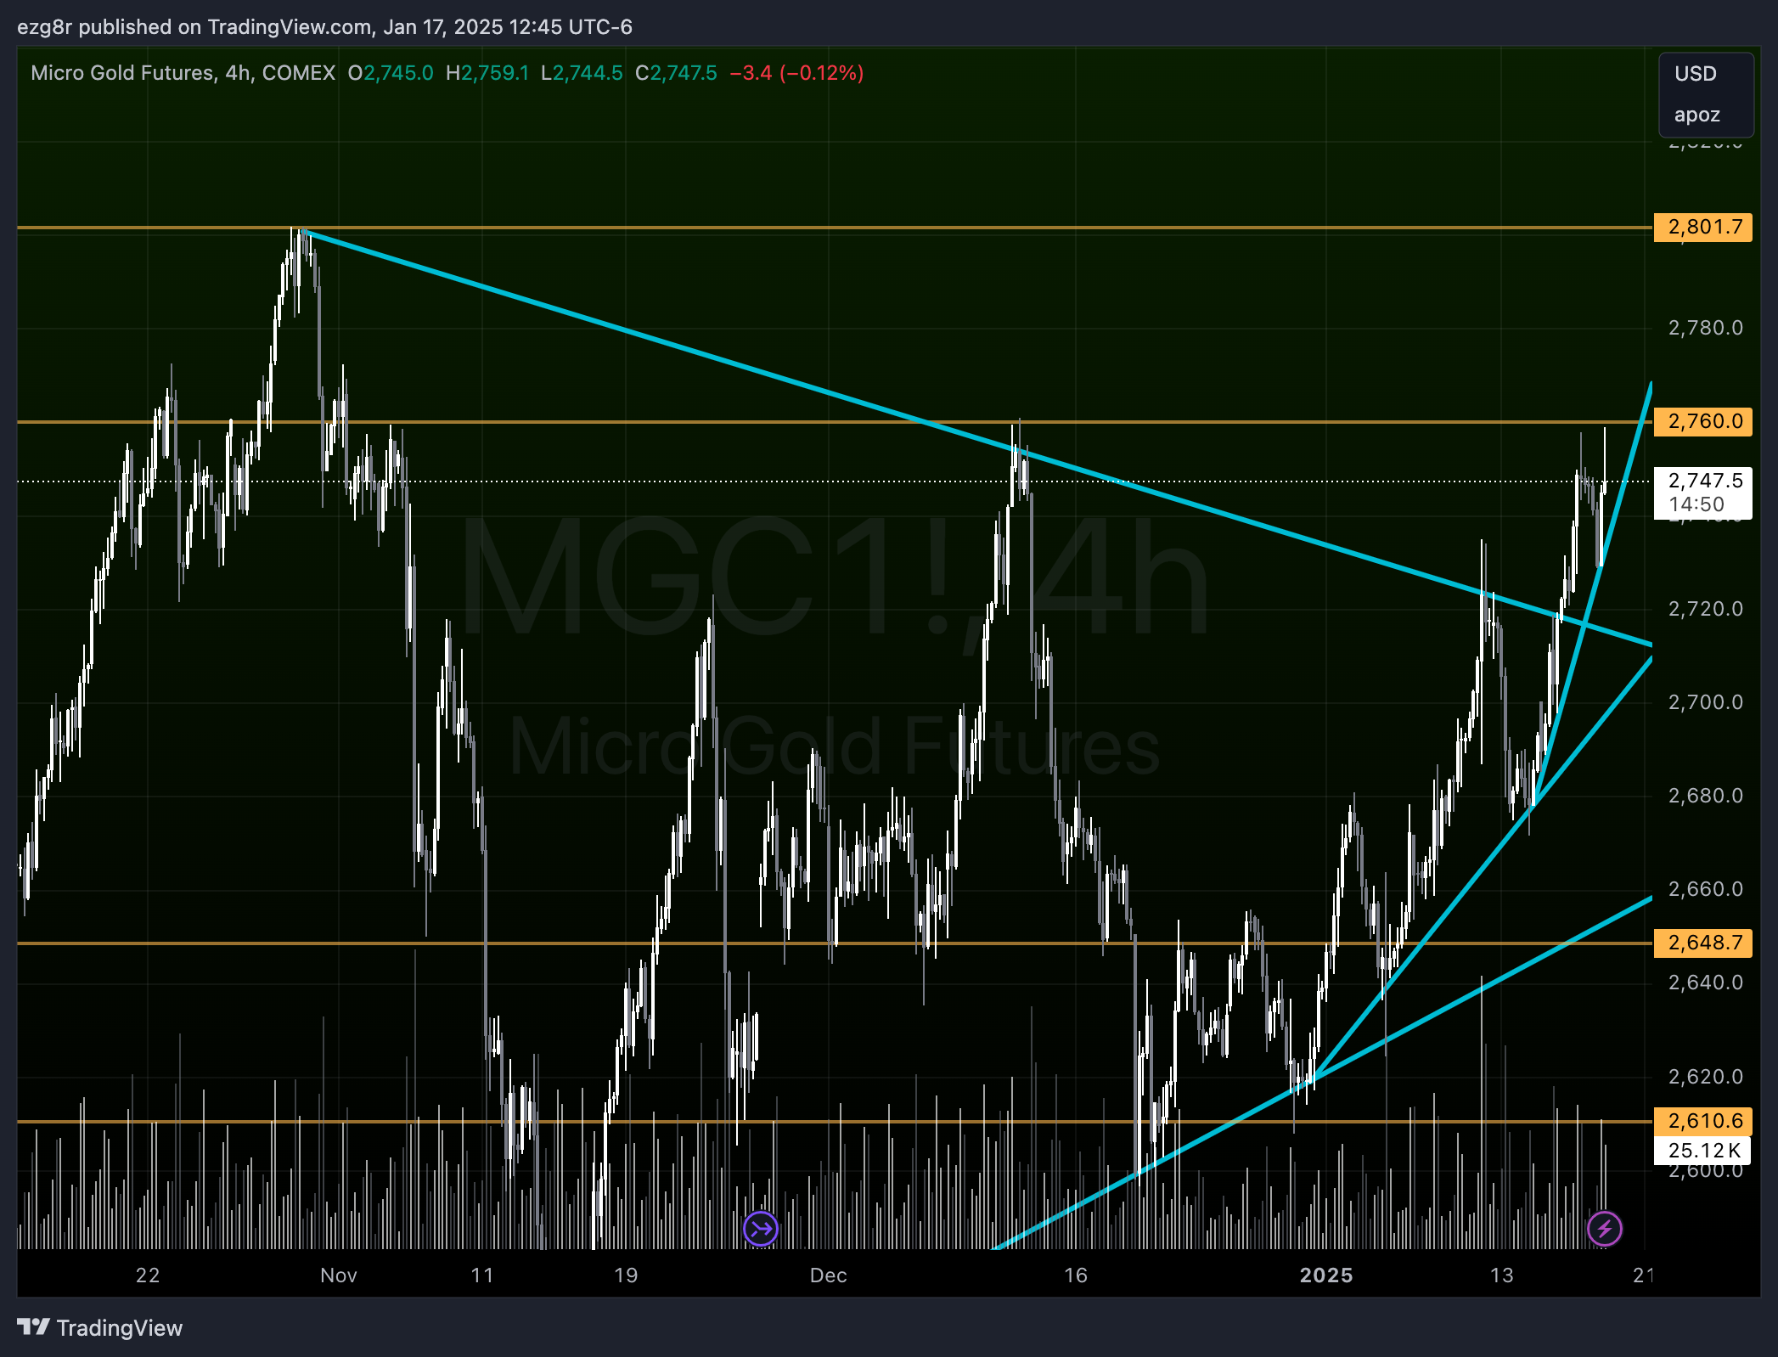
Task: Click the 2,620.0 price axis label
Action: (1705, 1077)
